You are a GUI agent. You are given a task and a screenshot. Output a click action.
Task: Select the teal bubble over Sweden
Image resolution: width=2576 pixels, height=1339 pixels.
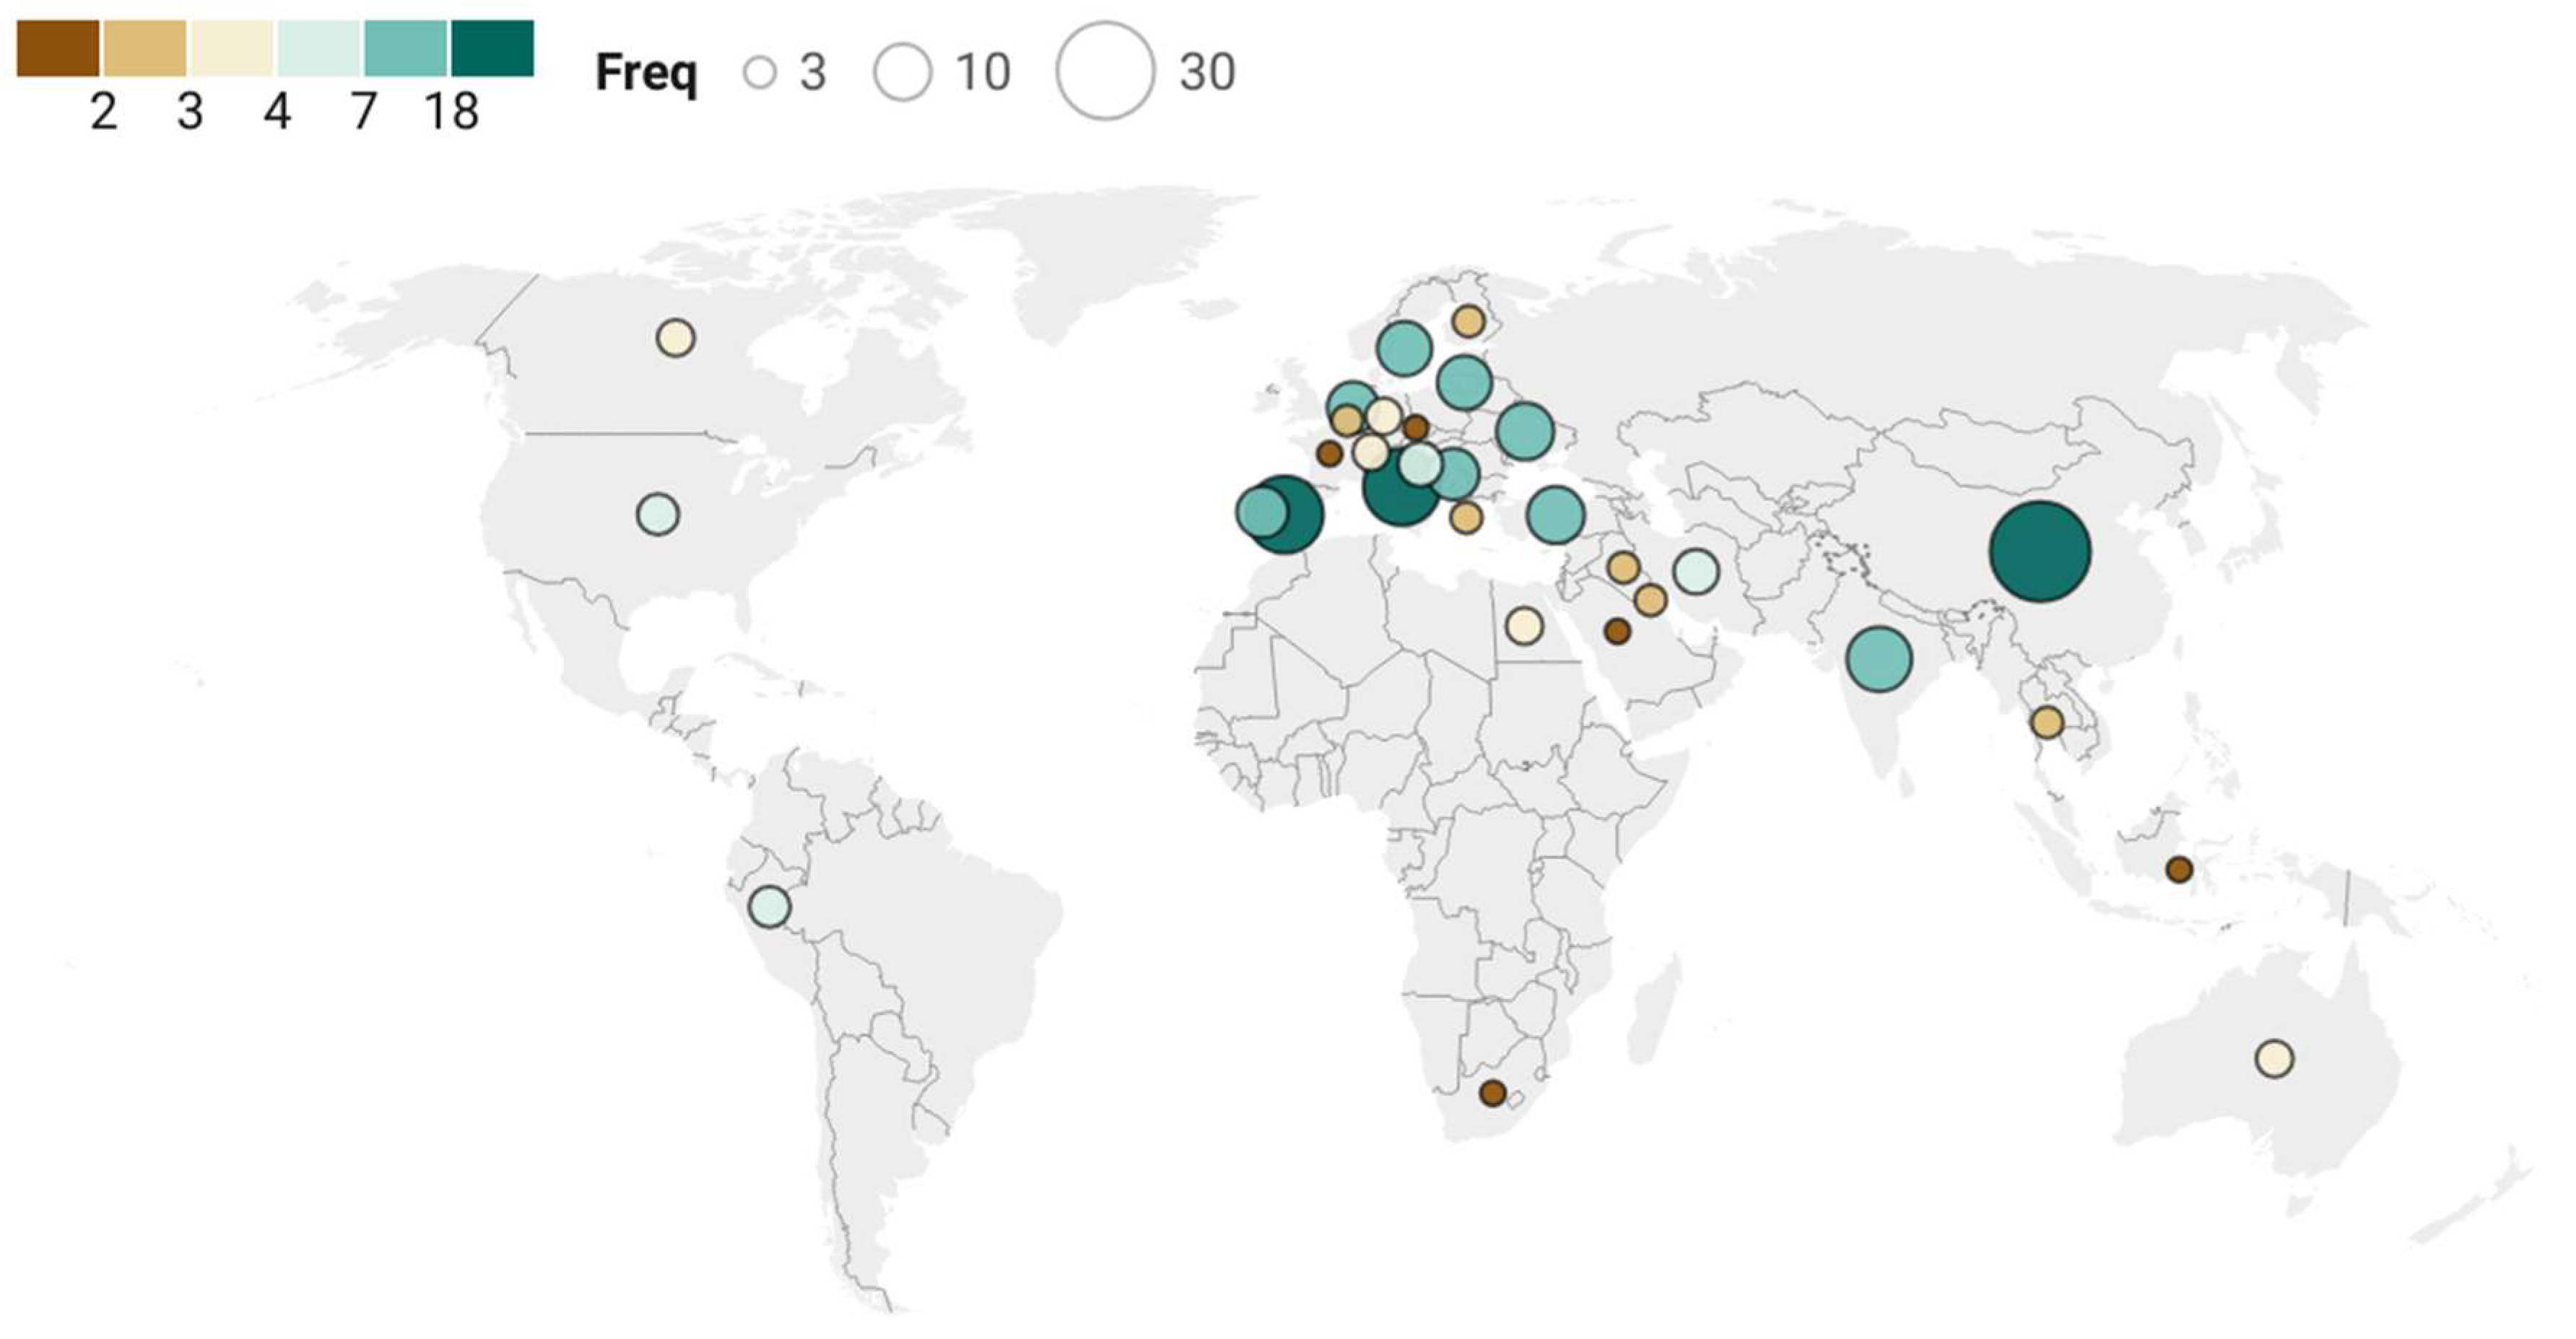1404,348
